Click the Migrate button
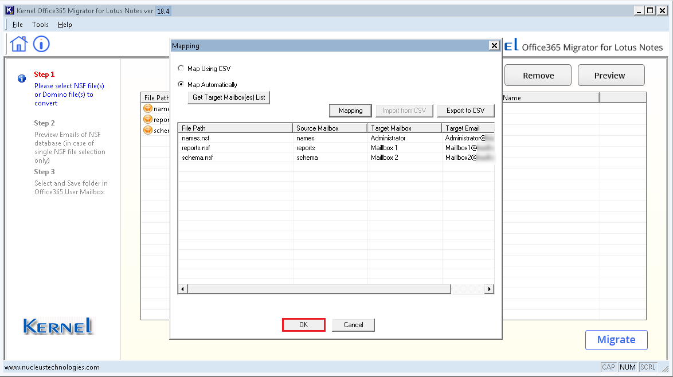The height and width of the screenshot is (377, 673). 616,340
